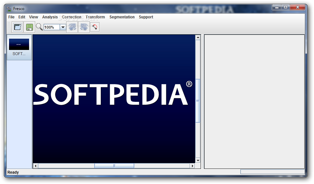
Task: Open the View menu
Action: [34, 17]
